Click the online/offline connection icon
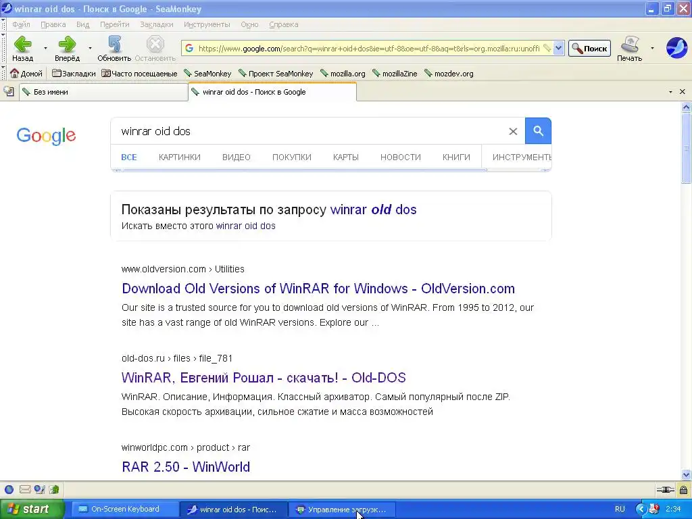This screenshot has width=692, height=519. (x=665, y=489)
